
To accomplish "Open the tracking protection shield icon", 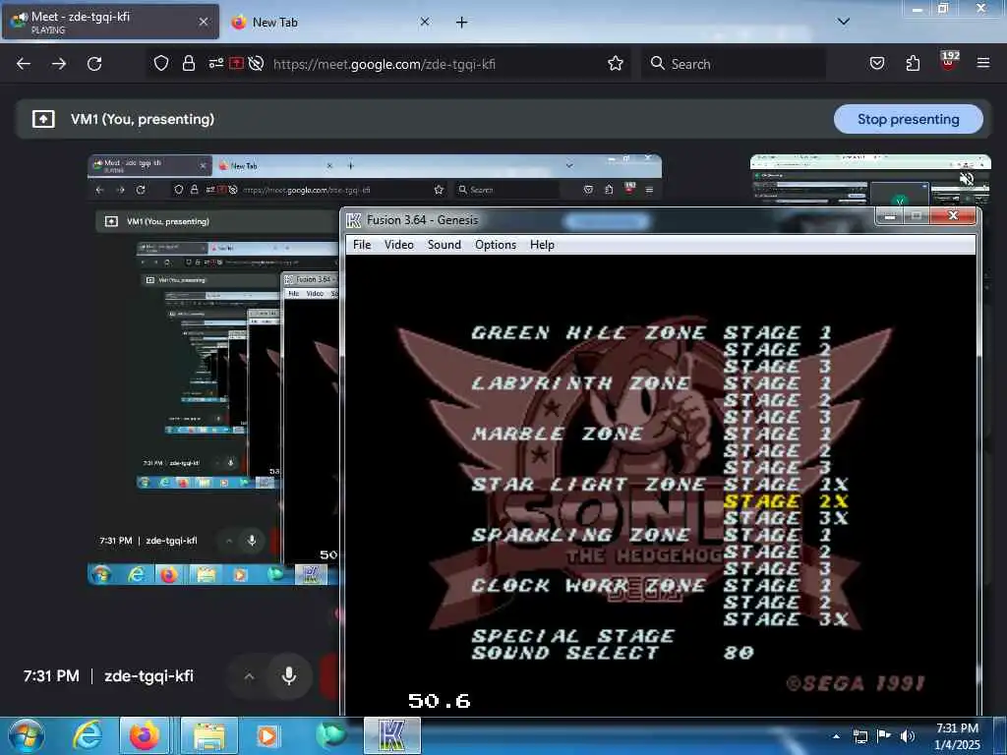I will tap(161, 64).
